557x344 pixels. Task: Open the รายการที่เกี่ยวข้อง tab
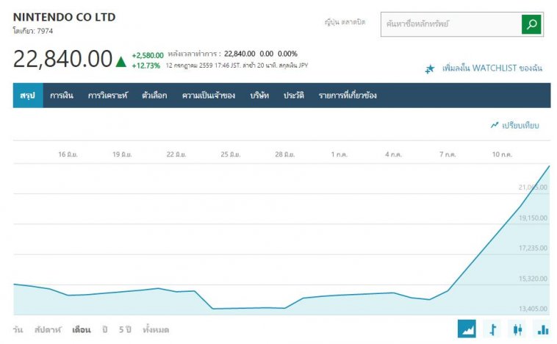click(347, 96)
